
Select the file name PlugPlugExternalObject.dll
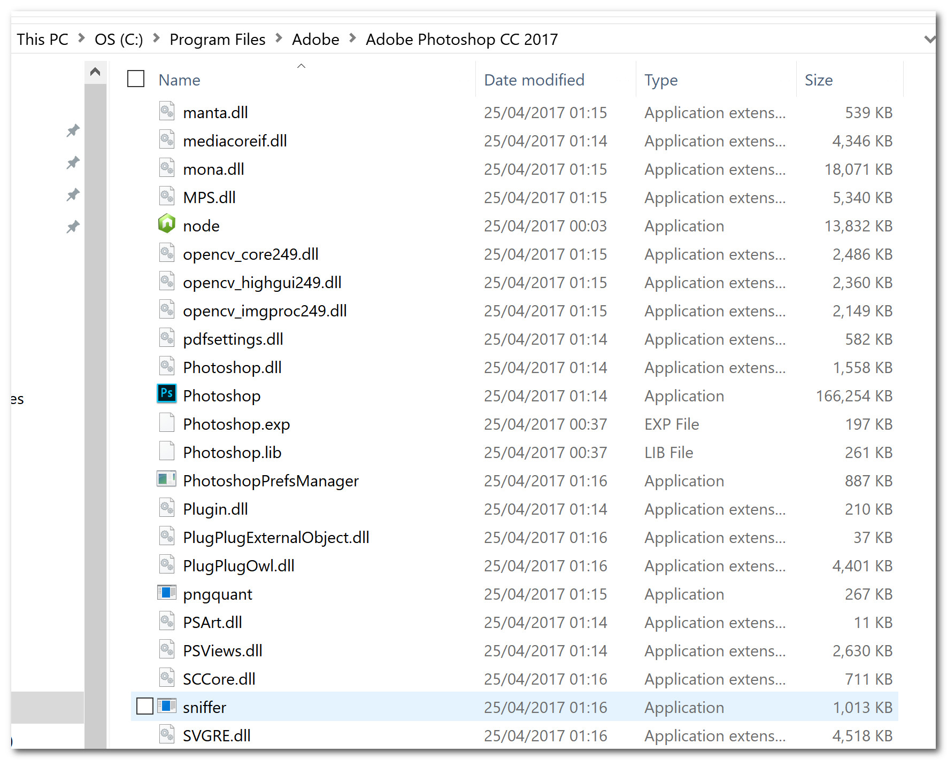pos(276,538)
